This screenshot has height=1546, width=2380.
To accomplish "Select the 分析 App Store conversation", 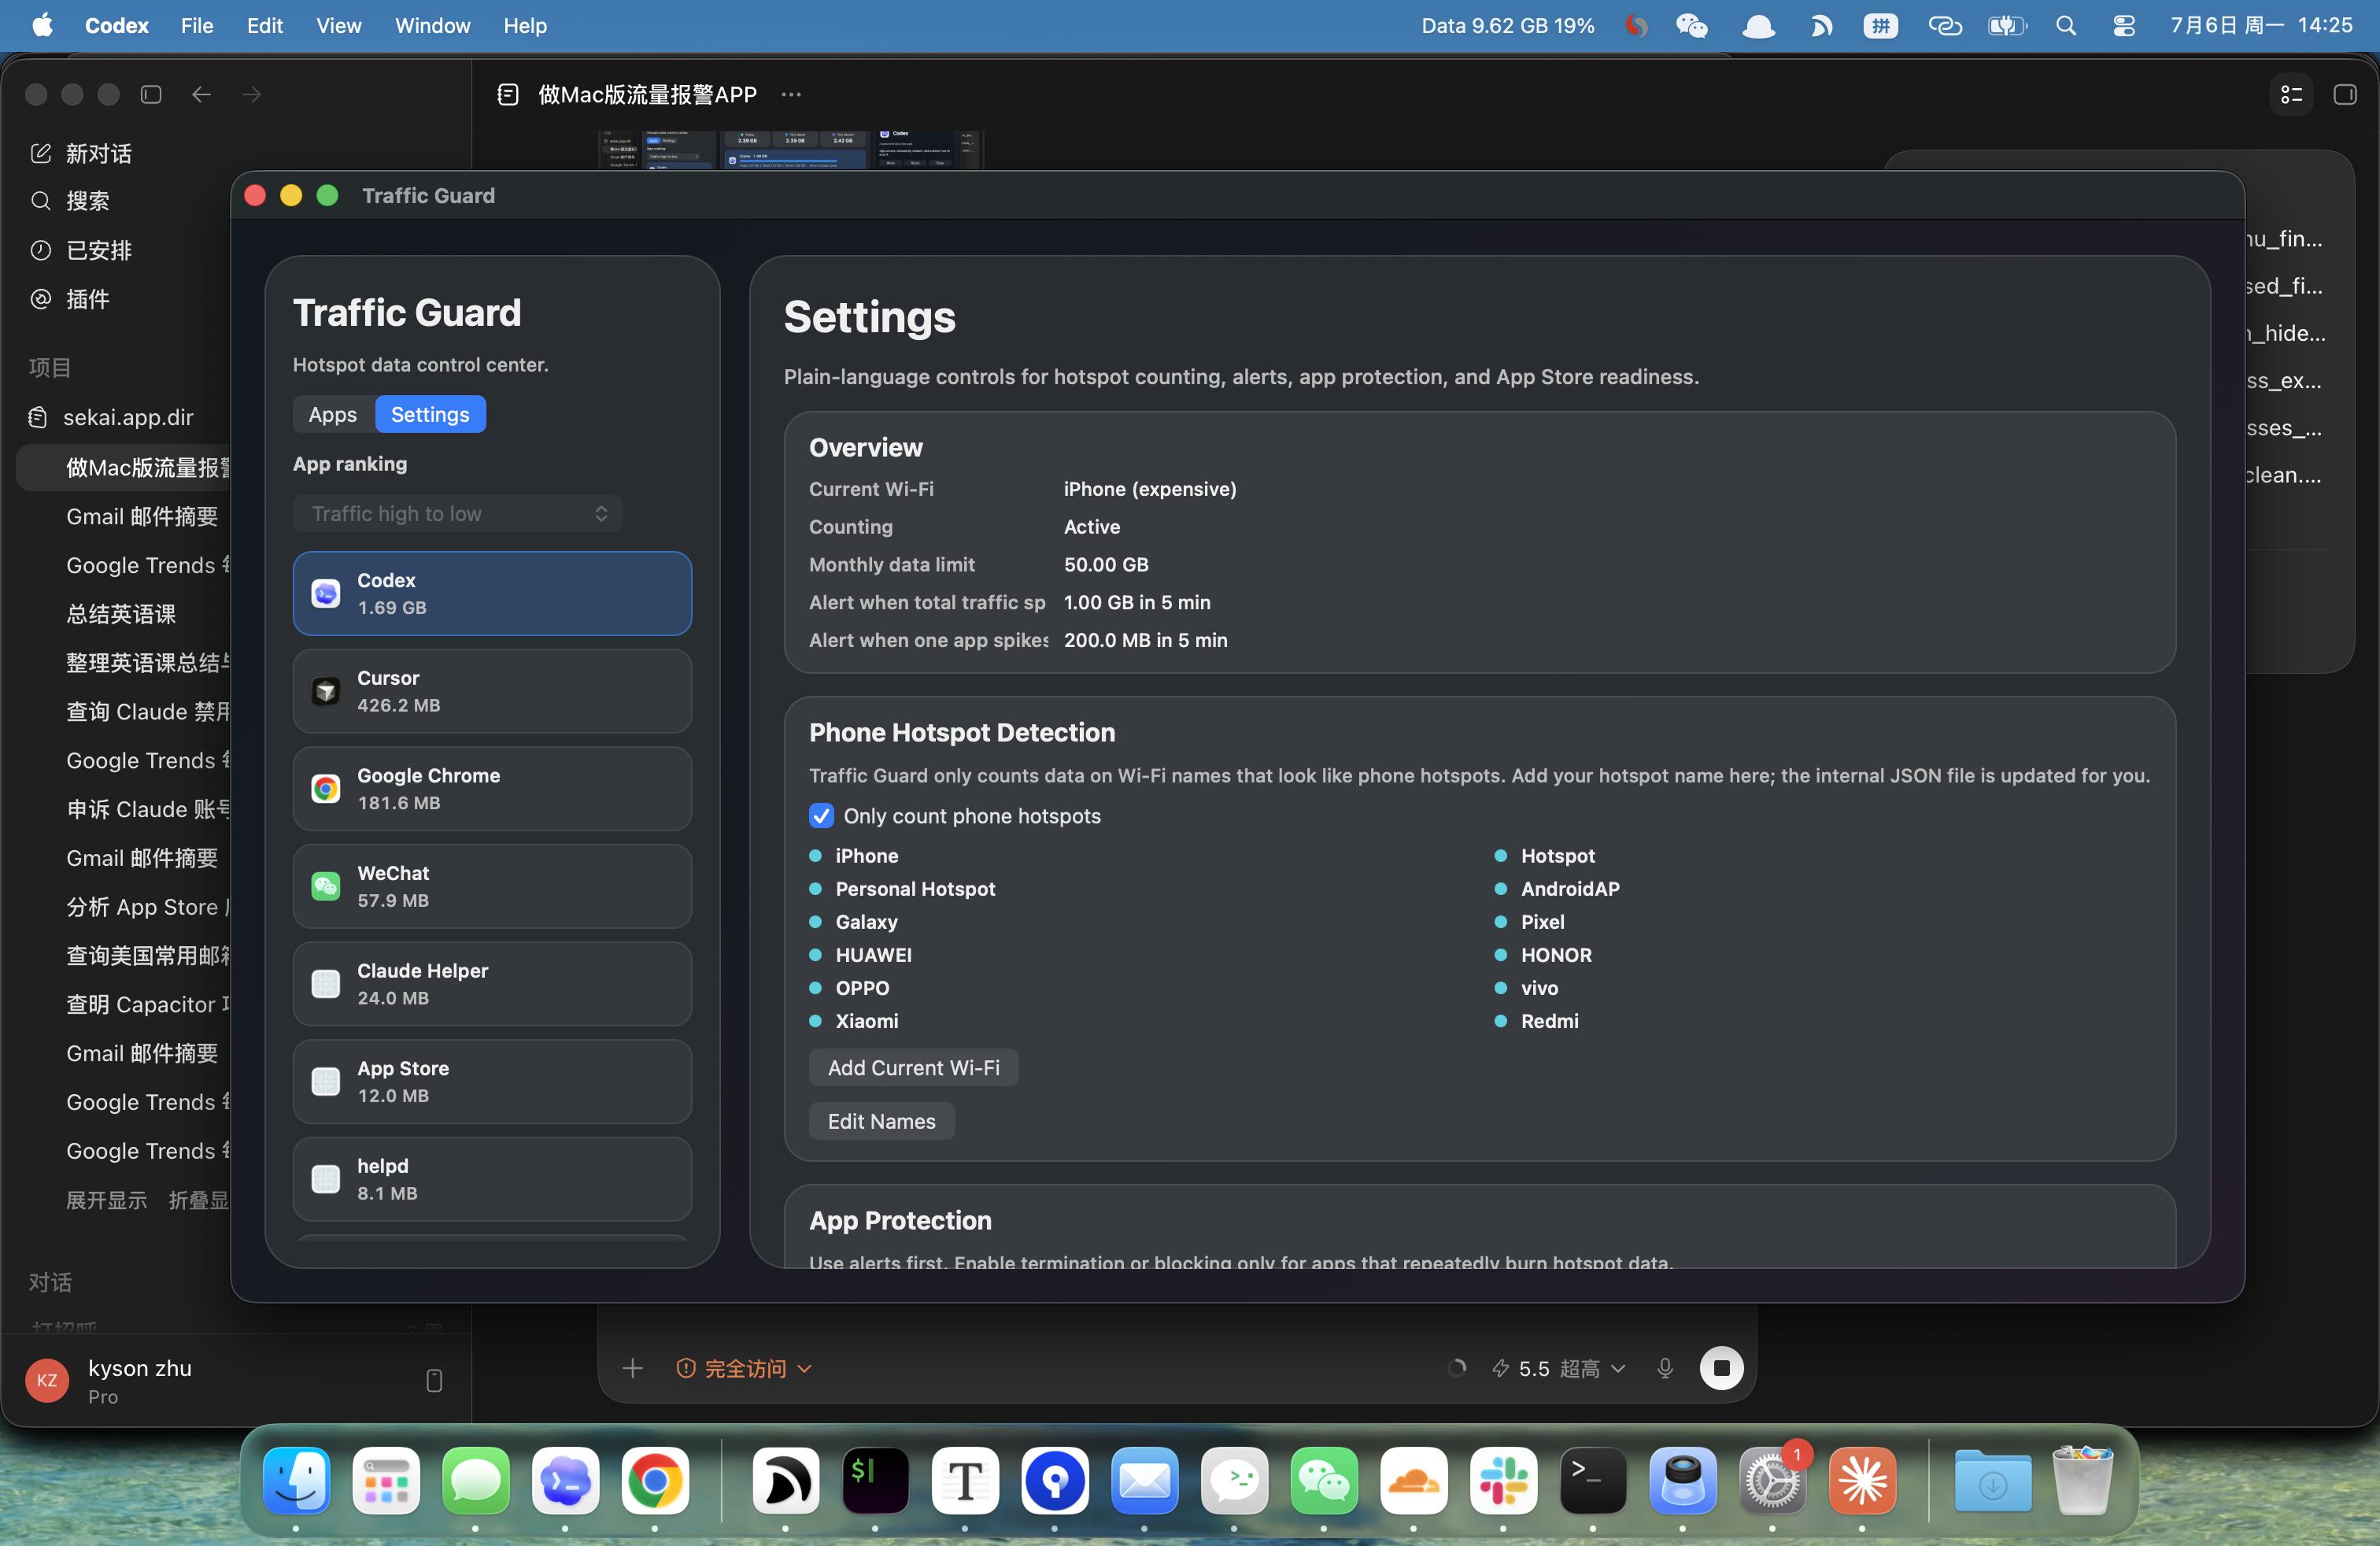I will pyautogui.click(x=148, y=907).
